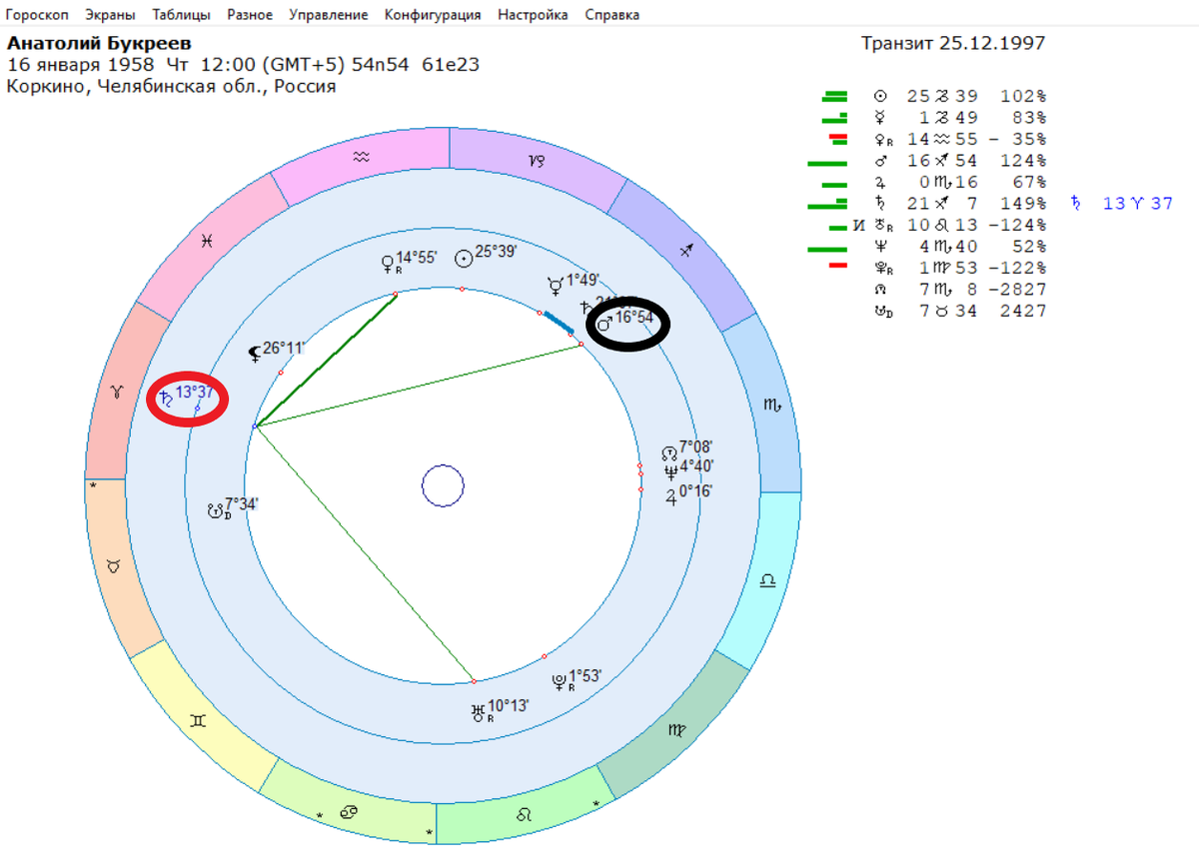Open the Конфигурация menu
Viewport: 1199px width, 868px height.
(x=433, y=15)
